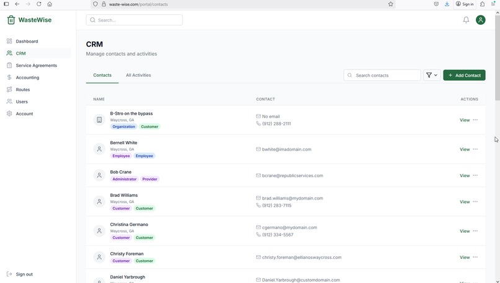
Task: Click the Sign out arrow icon
Action: 9,274
